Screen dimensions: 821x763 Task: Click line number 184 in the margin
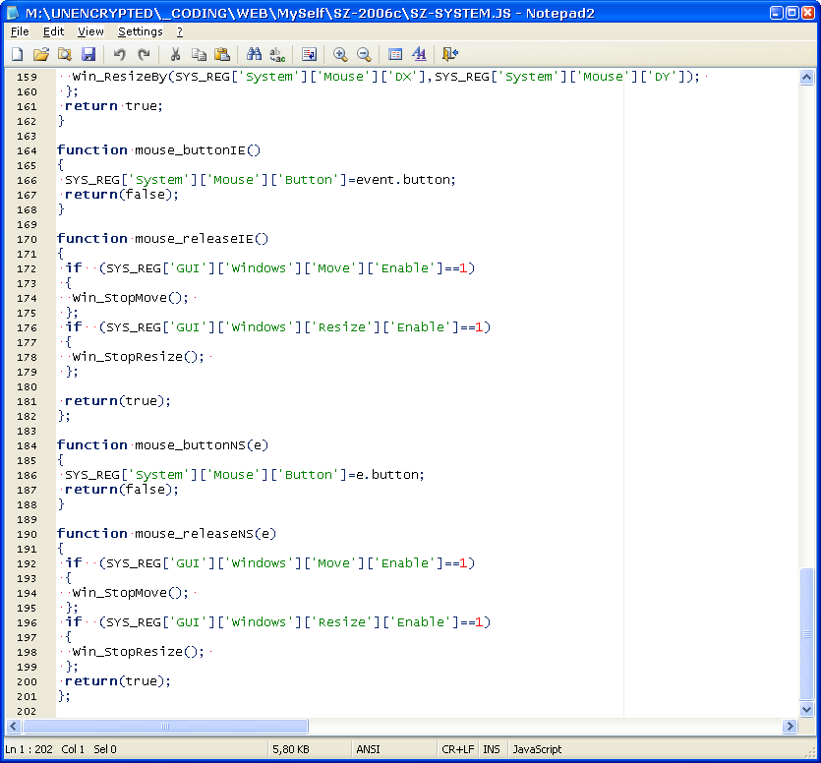coord(27,445)
